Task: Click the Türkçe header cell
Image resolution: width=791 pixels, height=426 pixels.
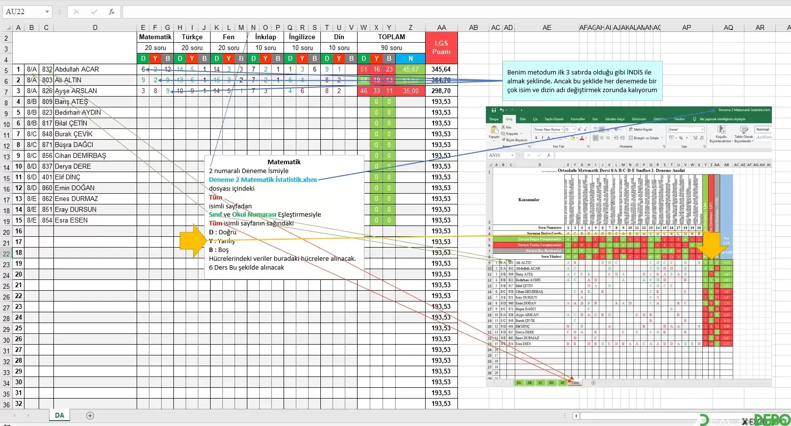Action: [x=192, y=37]
